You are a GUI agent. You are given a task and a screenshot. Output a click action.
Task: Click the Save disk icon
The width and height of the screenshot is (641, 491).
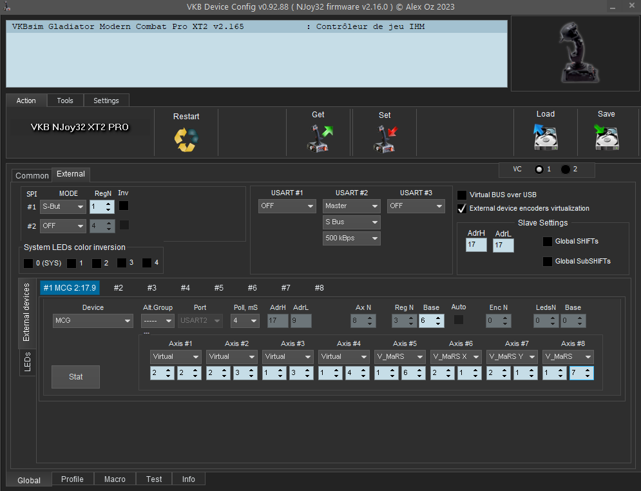click(606, 137)
